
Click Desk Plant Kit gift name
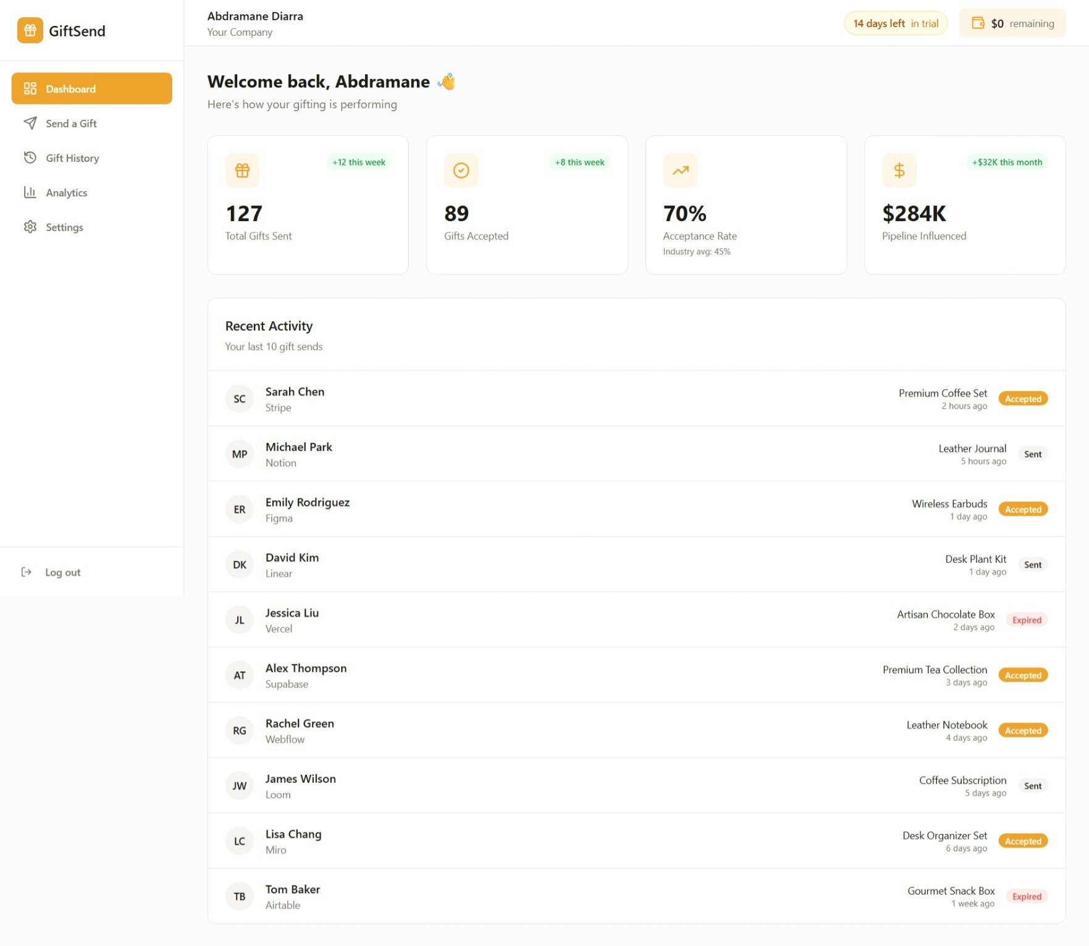(x=975, y=559)
